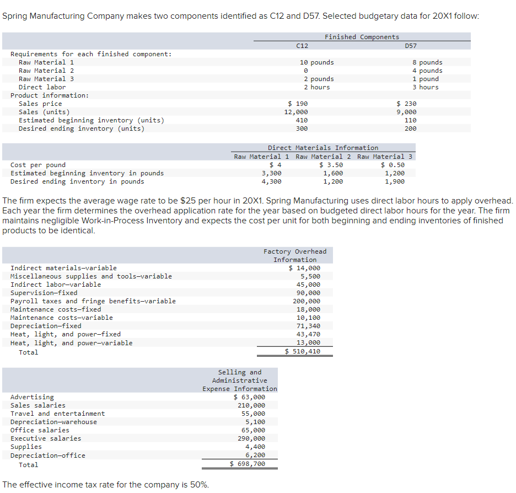The image size is (516, 493).
Task: Select the Executive salaries line item
Action: click(x=41, y=438)
